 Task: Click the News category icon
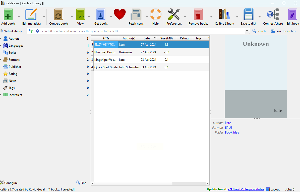point(6,81)
